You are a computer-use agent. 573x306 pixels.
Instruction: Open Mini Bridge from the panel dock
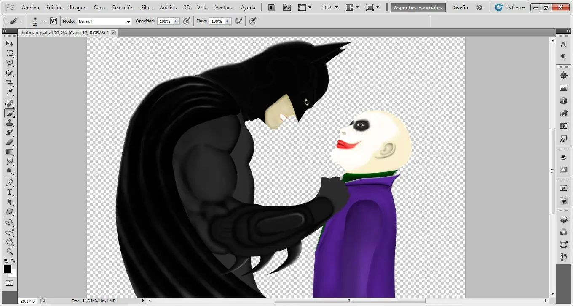563,201
